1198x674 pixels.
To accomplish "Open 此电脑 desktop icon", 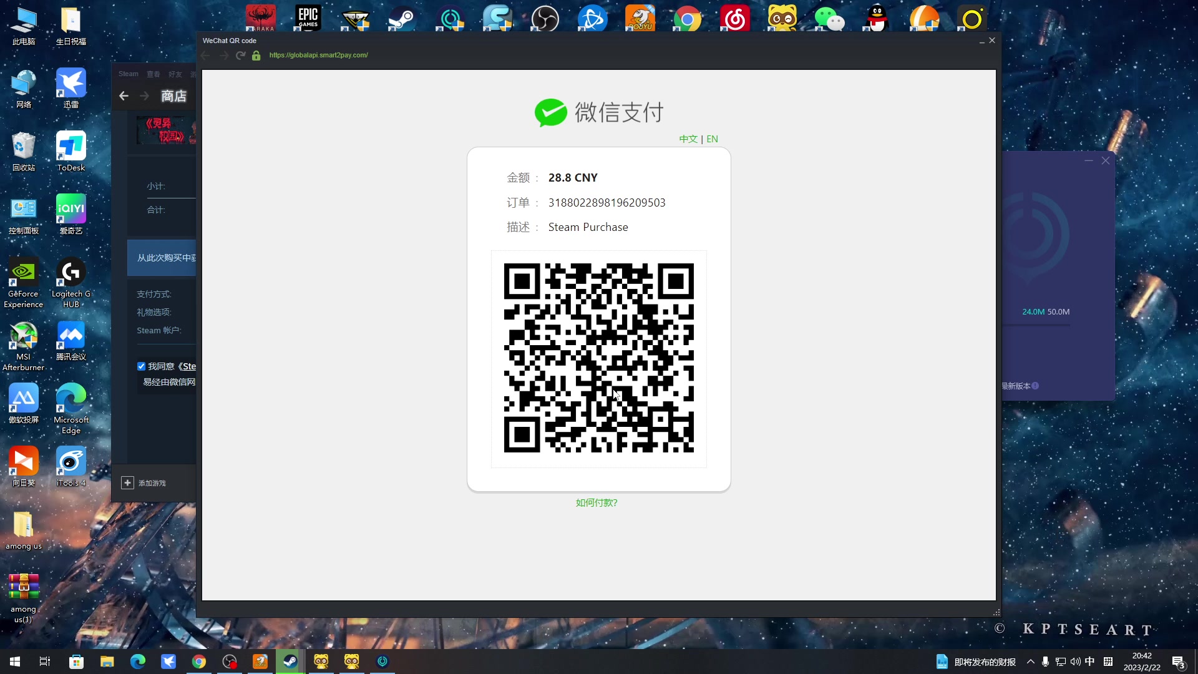I will tap(24, 26).
